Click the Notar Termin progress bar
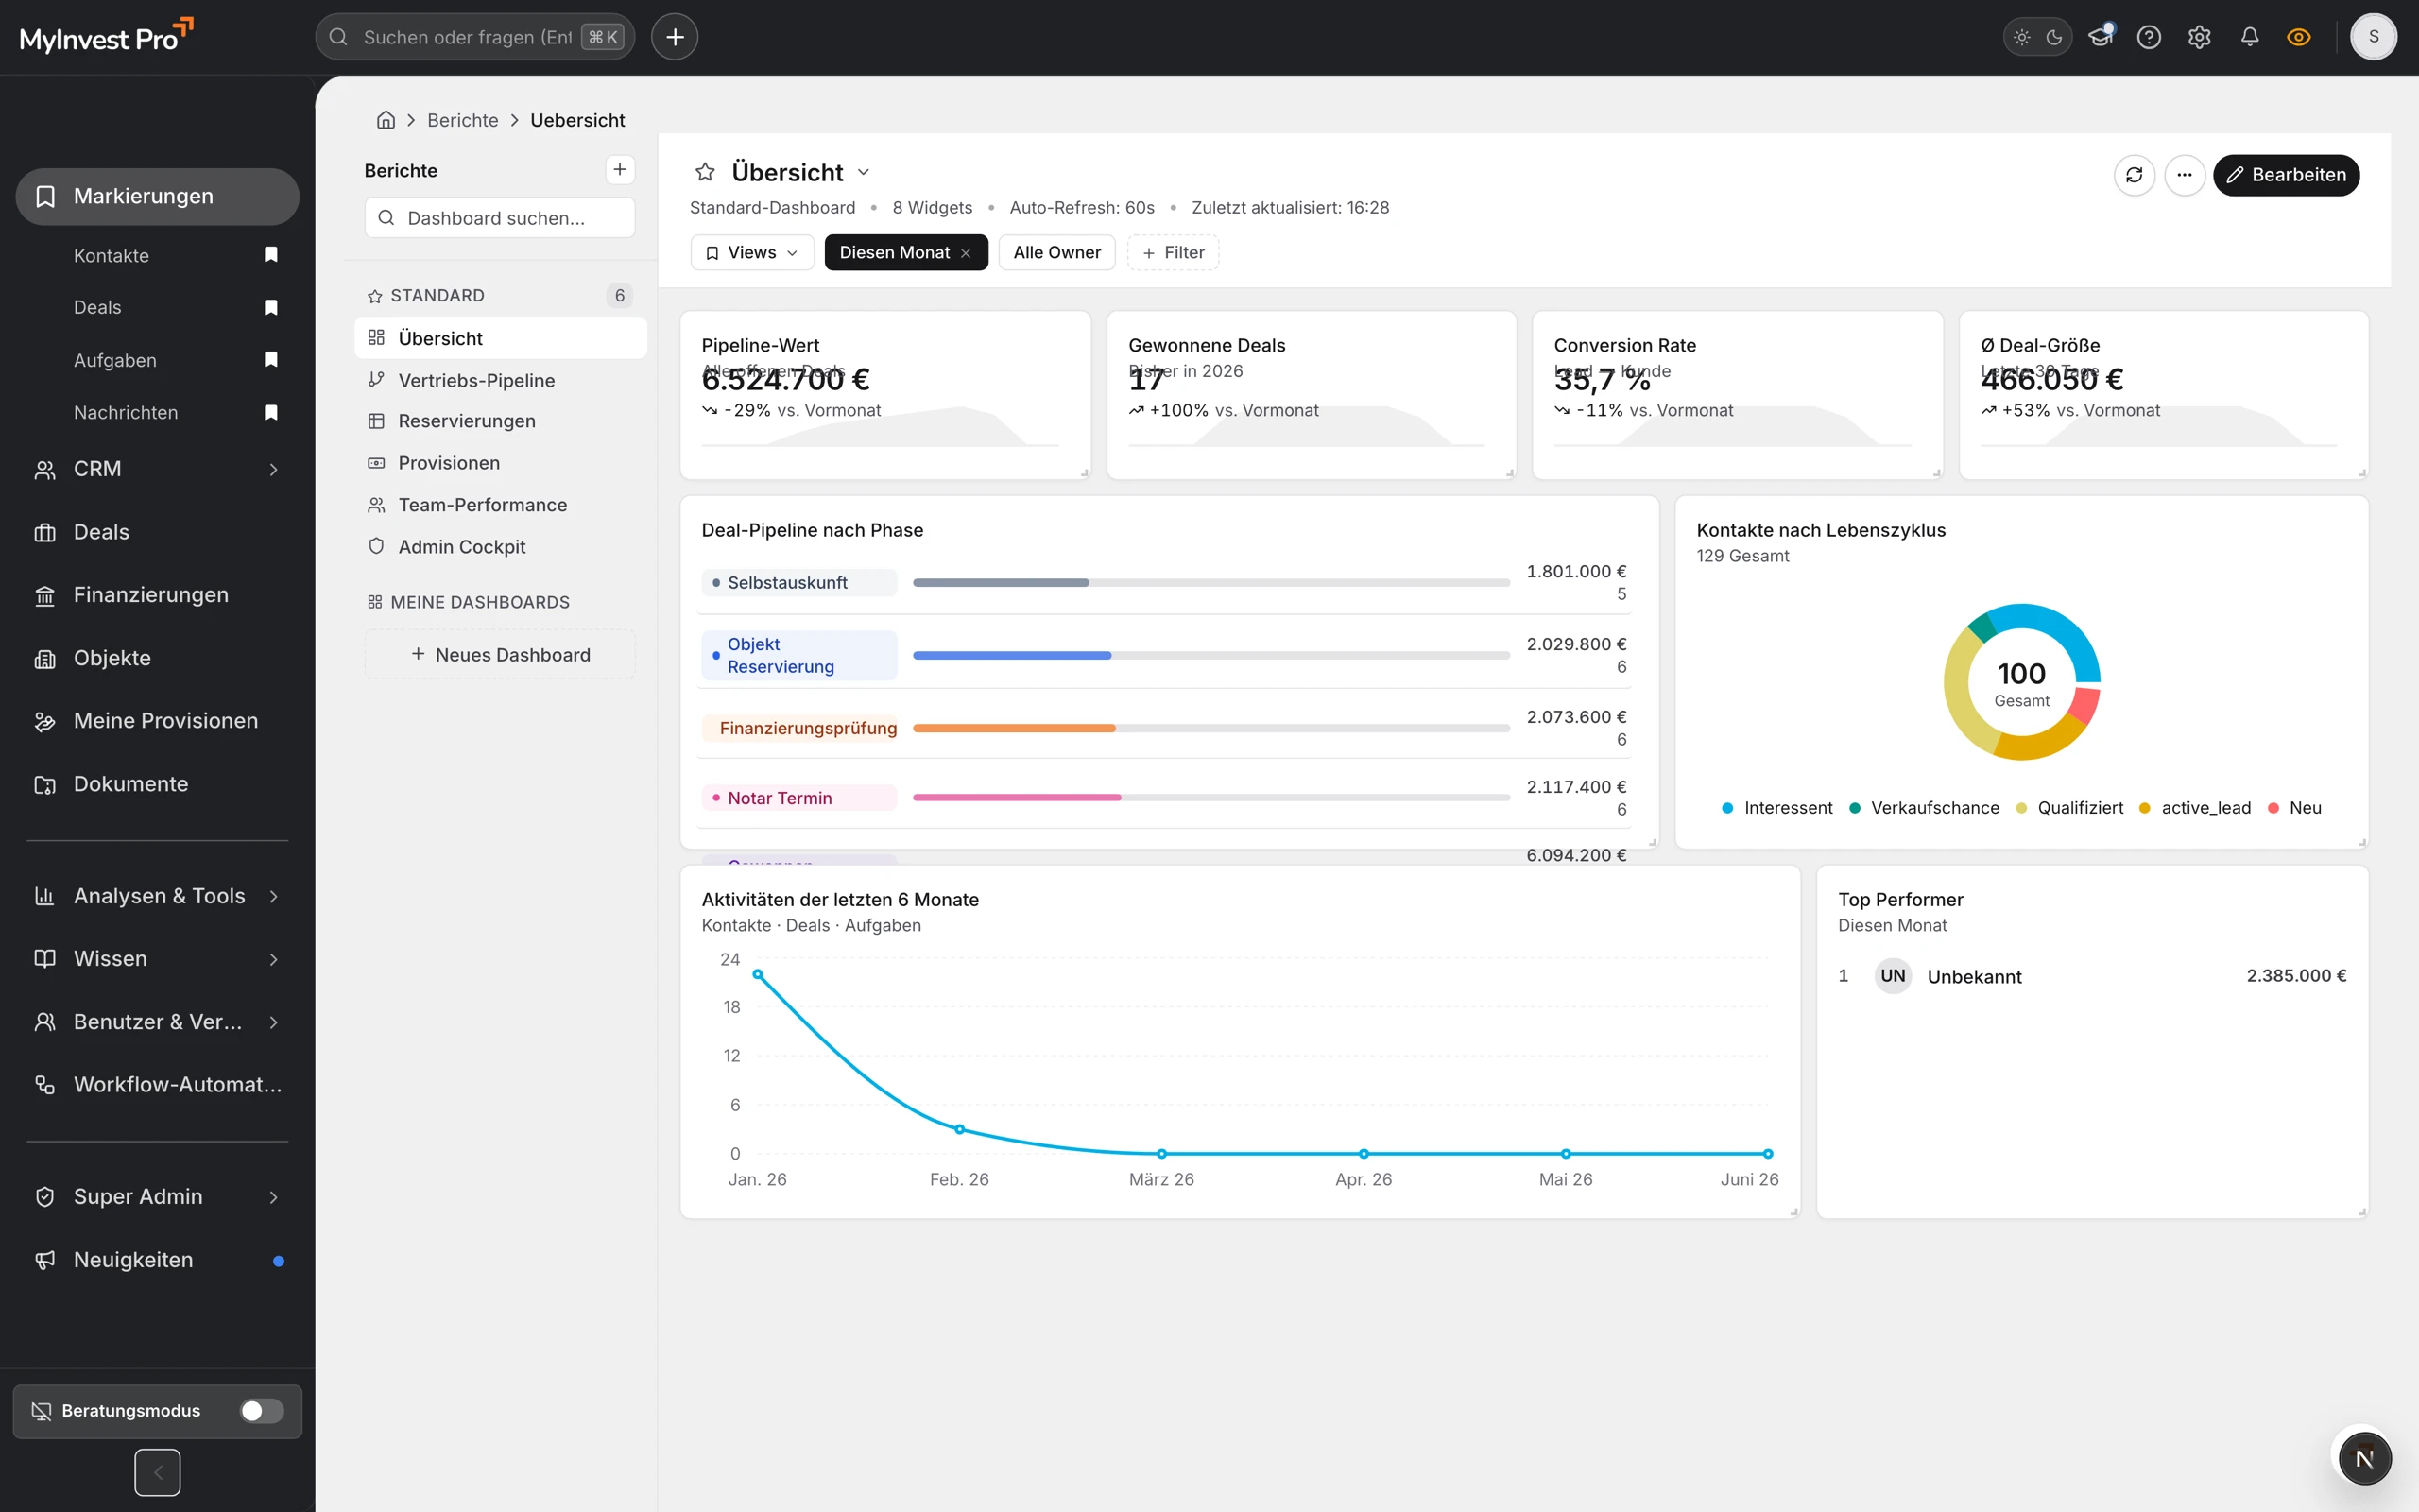The width and height of the screenshot is (2419, 1512). [1210, 797]
